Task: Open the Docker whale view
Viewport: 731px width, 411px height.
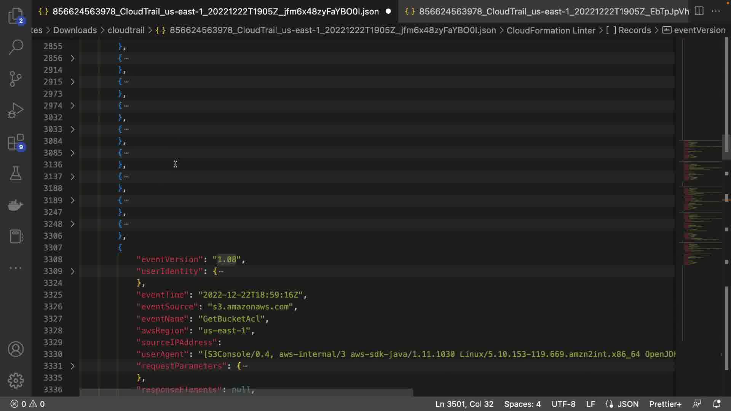Action: [16, 205]
